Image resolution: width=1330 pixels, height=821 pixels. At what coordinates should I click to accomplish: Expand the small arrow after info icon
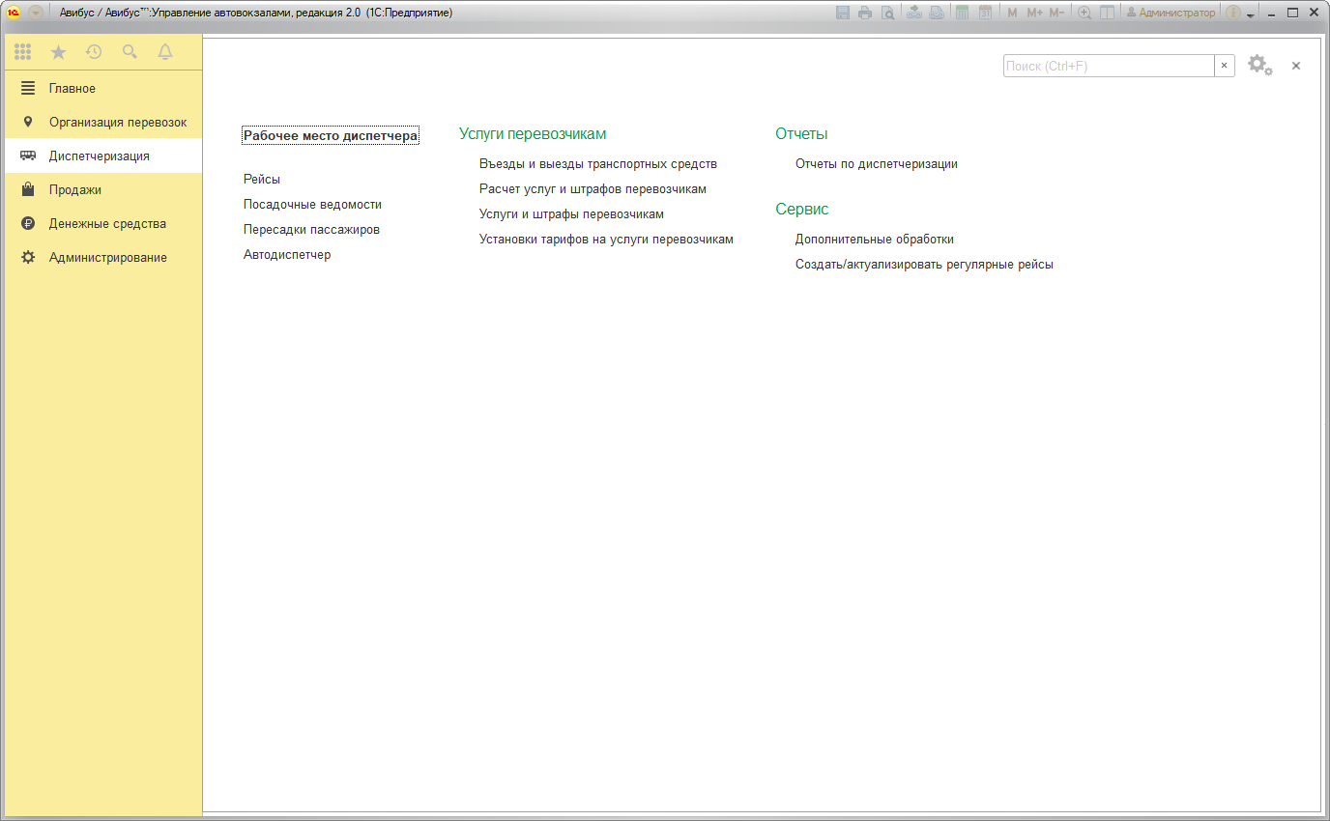click(1251, 14)
